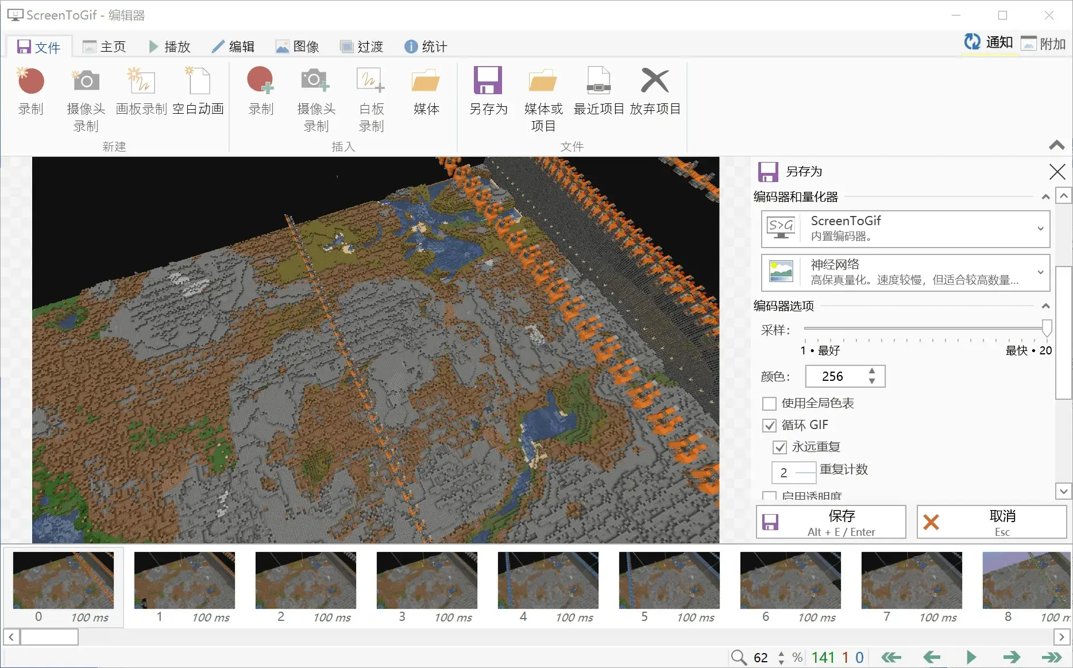Image resolution: width=1073 pixels, height=668 pixels.
Task: Close the 另存为 panel
Action: (1057, 172)
